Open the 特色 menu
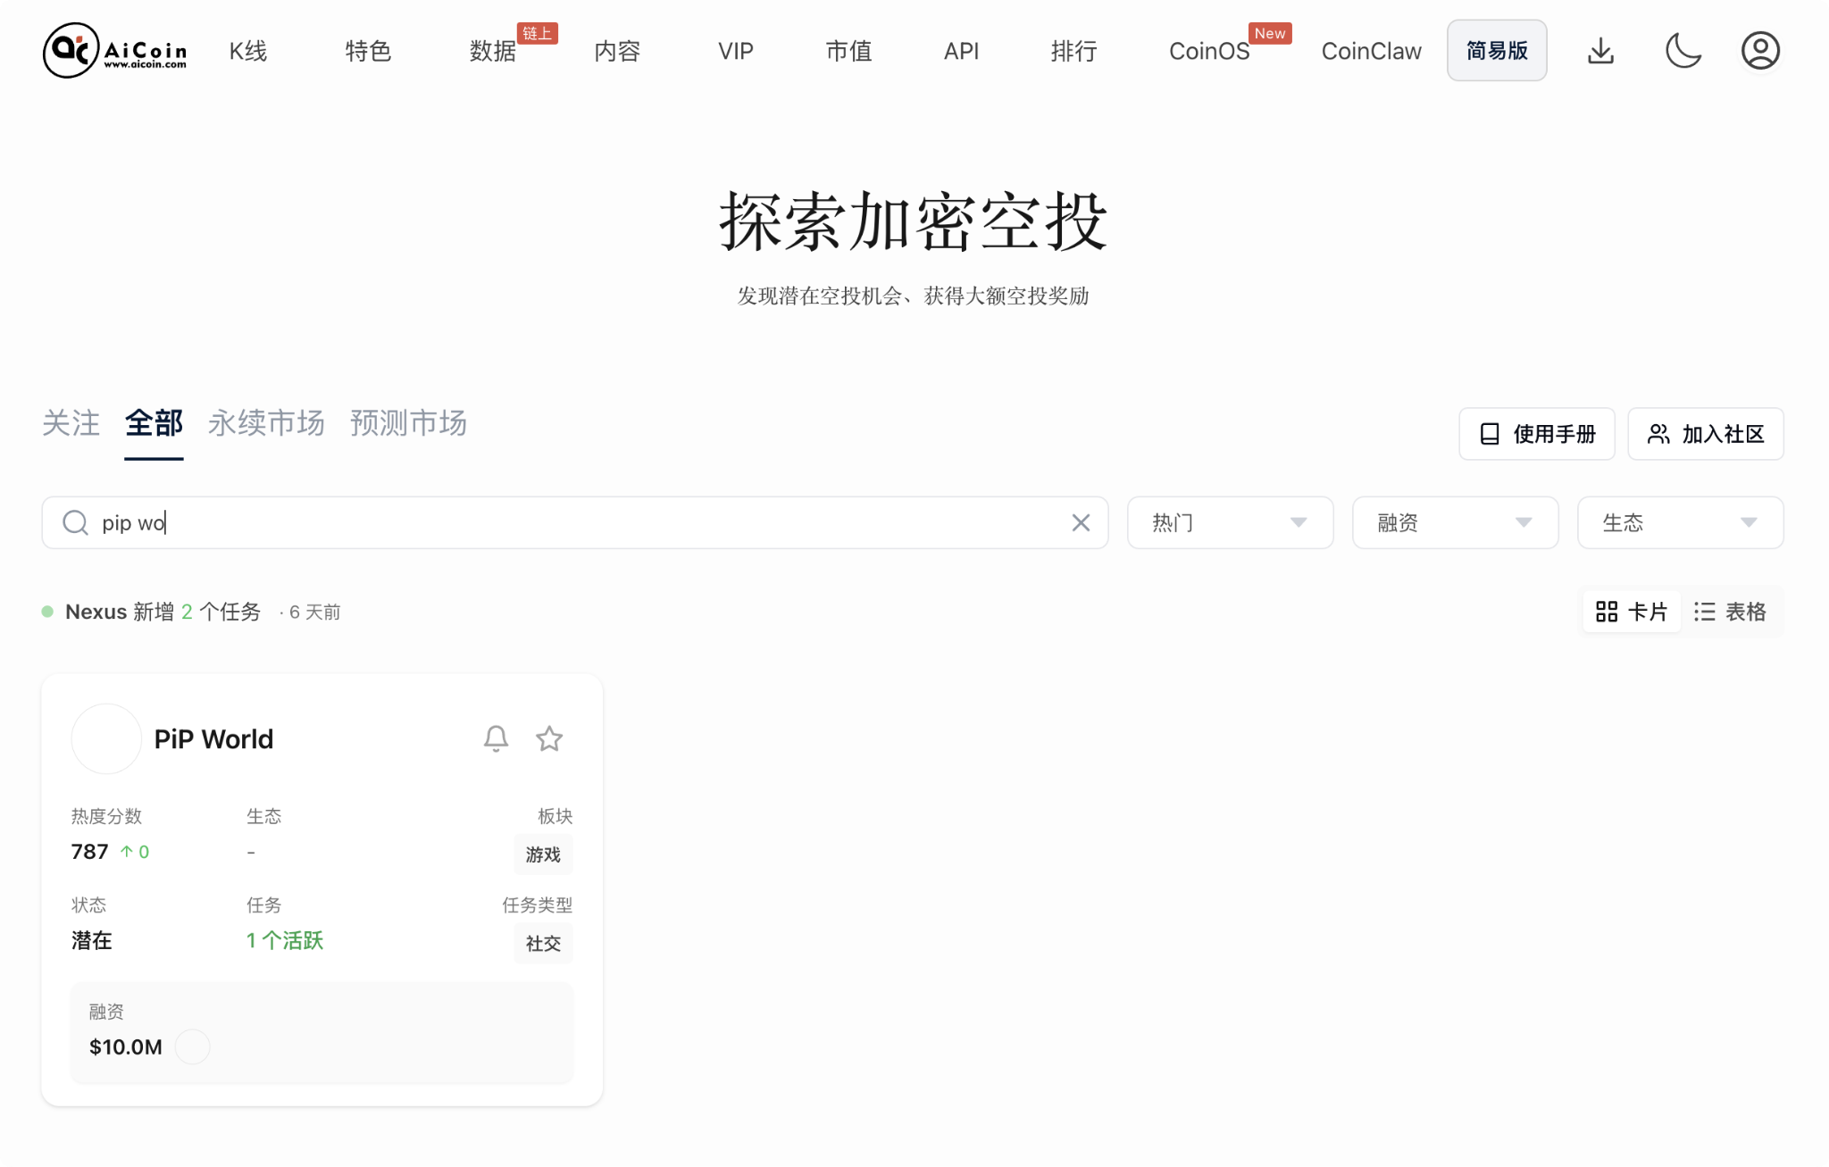 coord(368,51)
